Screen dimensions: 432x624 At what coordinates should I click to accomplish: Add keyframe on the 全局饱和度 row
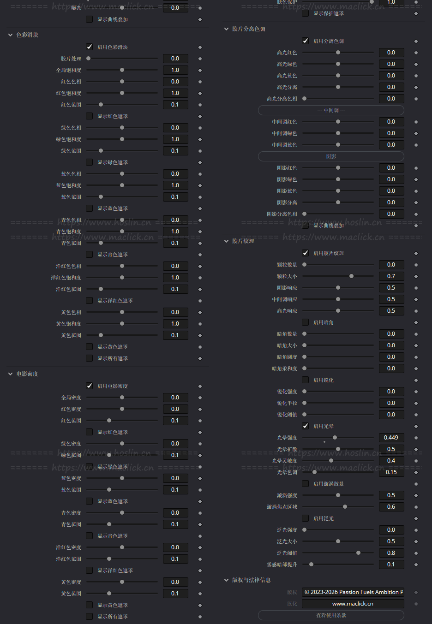click(x=200, y=70)
